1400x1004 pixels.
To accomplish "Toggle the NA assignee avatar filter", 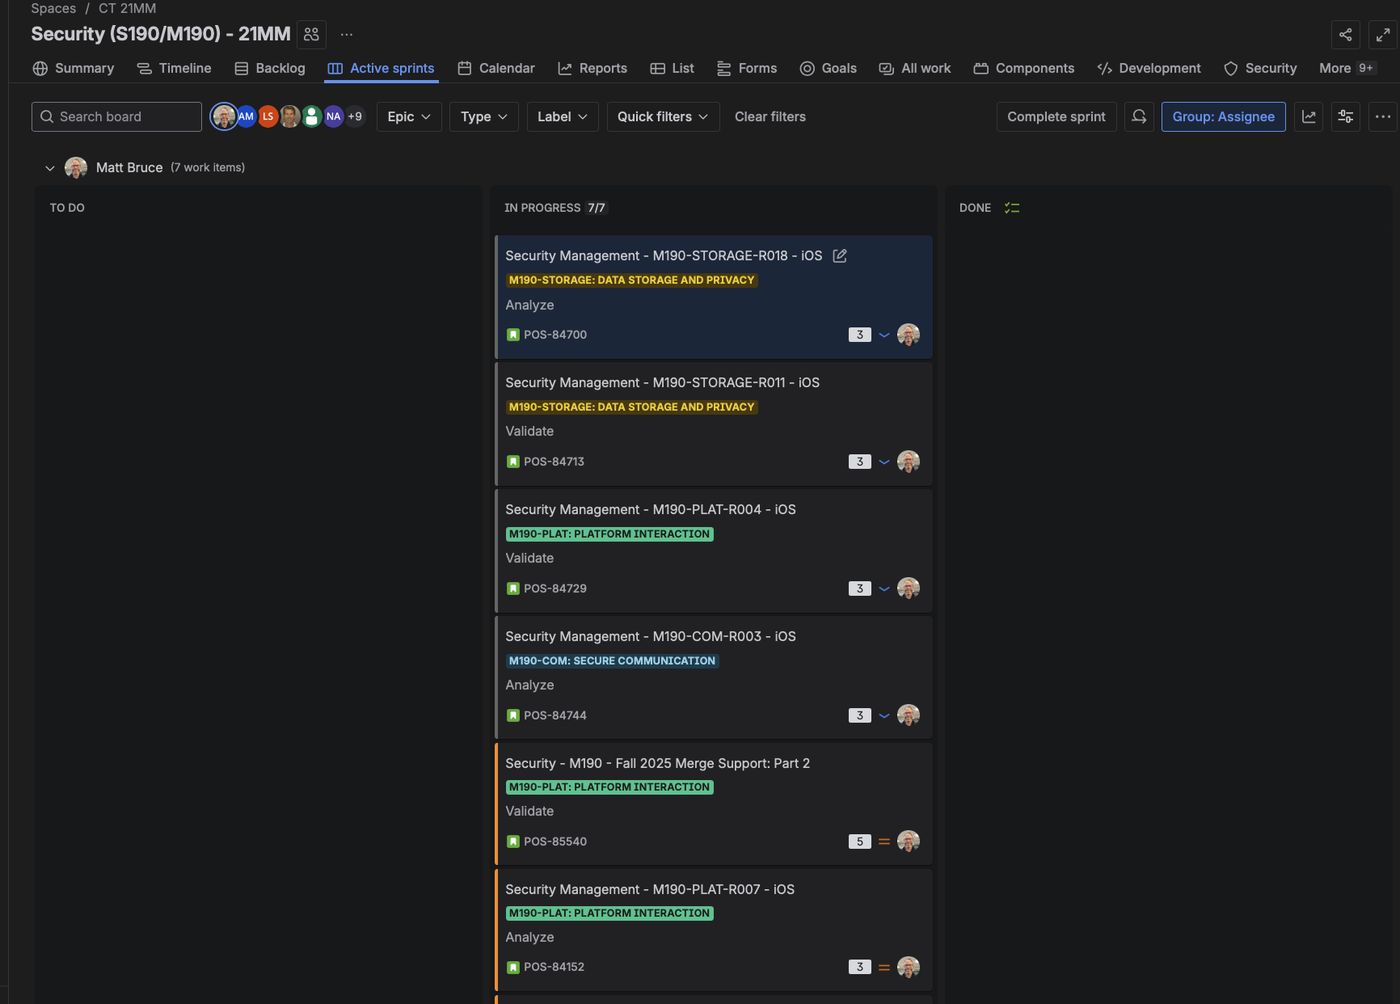I will 333,116.
